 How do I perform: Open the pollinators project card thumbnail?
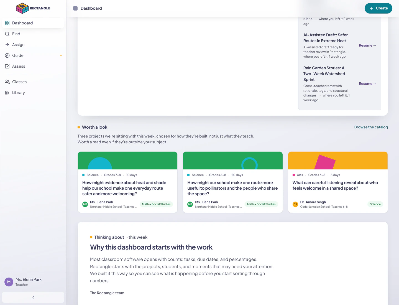click(x=233, y=161)
